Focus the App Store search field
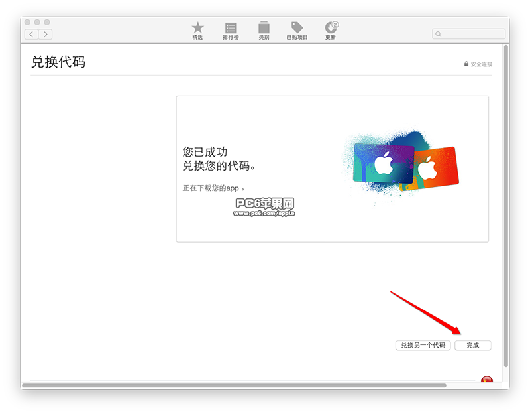Viewport: 530px width, 414px height. [472, 34]
